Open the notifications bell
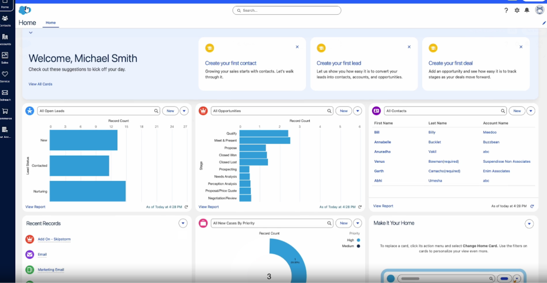Image resolution: width=547 pixels, height=283 pixels. click(x=527, y=11)
